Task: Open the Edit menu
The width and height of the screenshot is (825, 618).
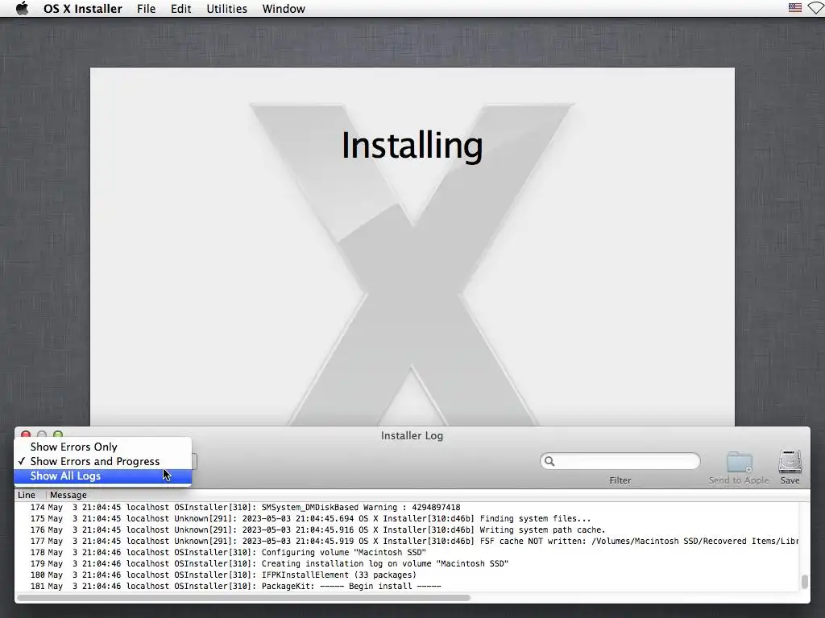Action: [181, 9]
